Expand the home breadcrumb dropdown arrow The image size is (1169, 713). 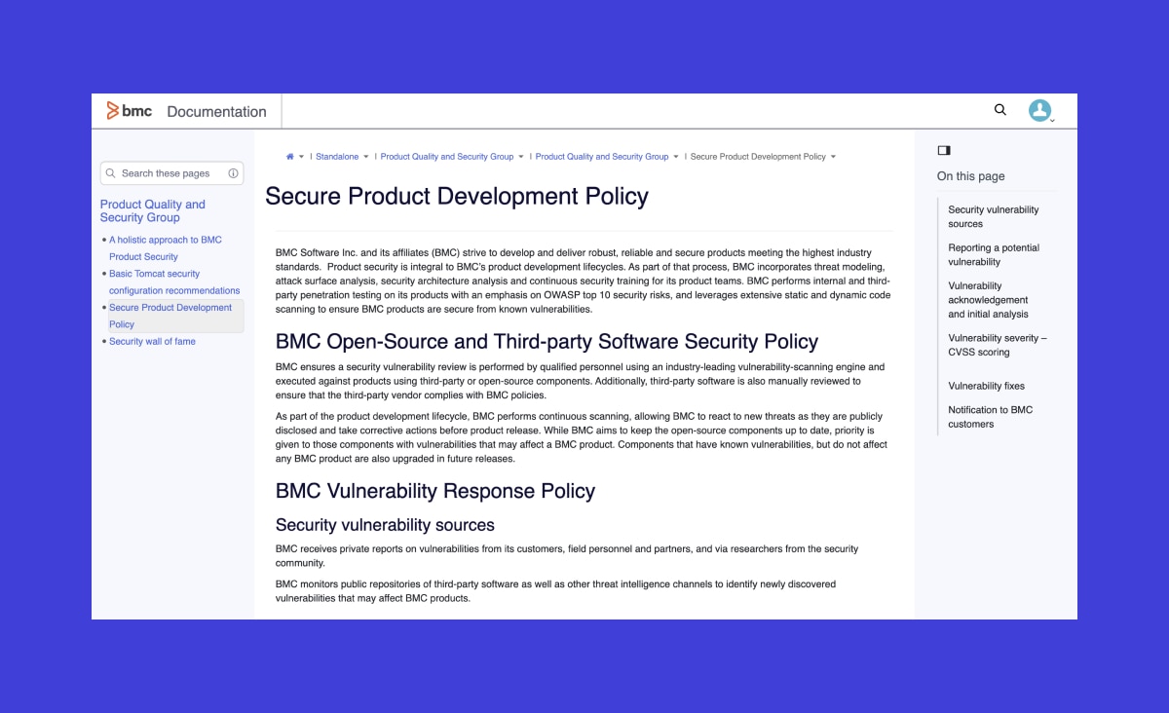point(302,156)
